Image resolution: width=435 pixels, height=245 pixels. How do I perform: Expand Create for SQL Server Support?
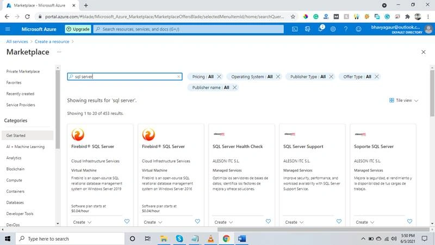(294, 222)
